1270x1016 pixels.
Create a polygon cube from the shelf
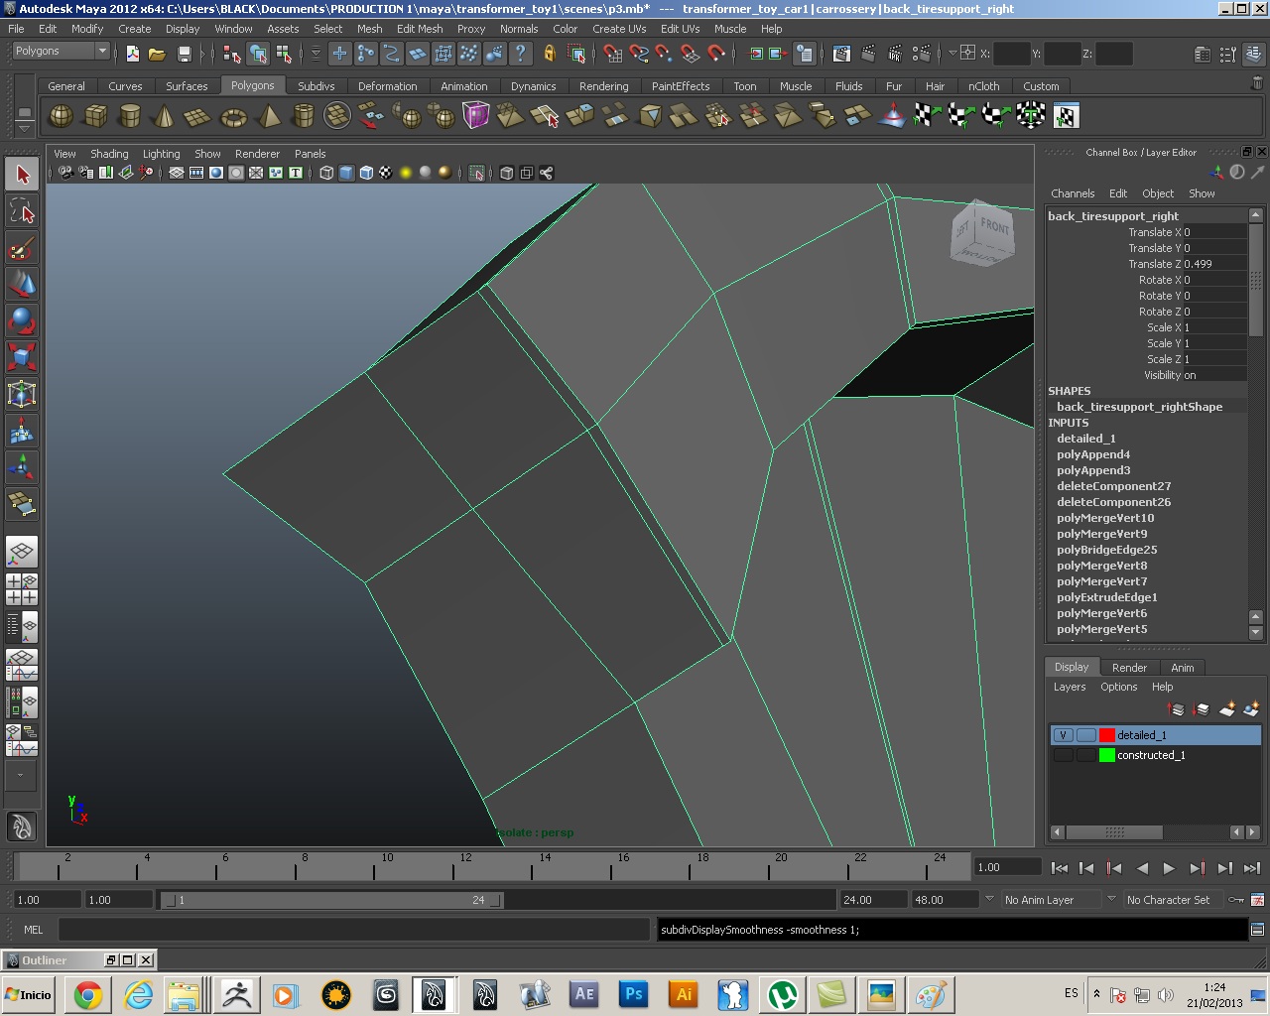tap(95, 117)
